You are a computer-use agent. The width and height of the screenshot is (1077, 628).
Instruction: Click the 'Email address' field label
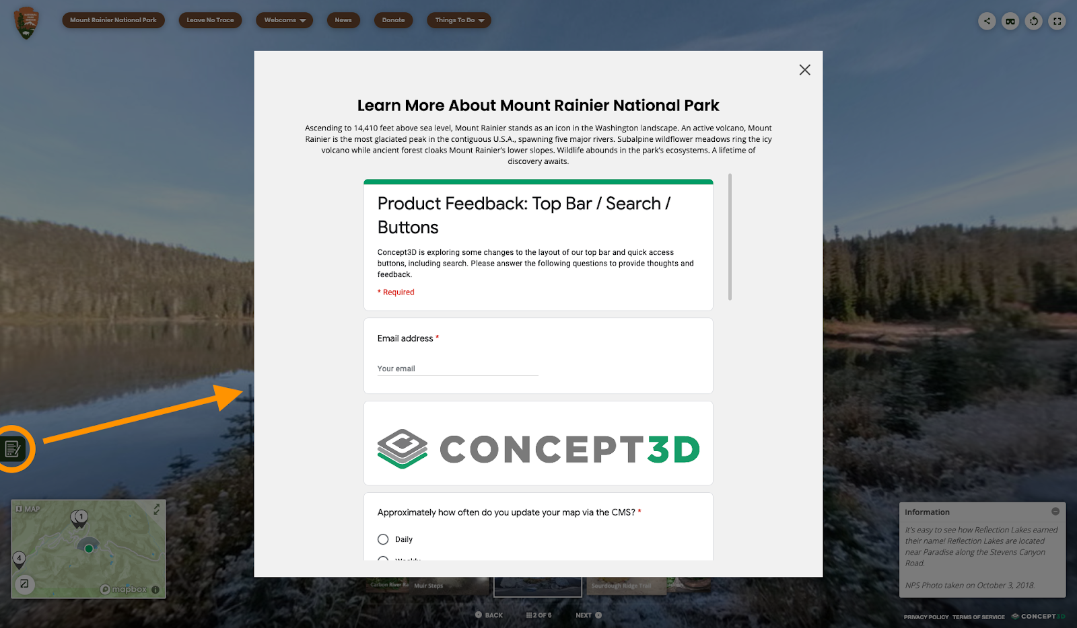(x=405, y=338)
